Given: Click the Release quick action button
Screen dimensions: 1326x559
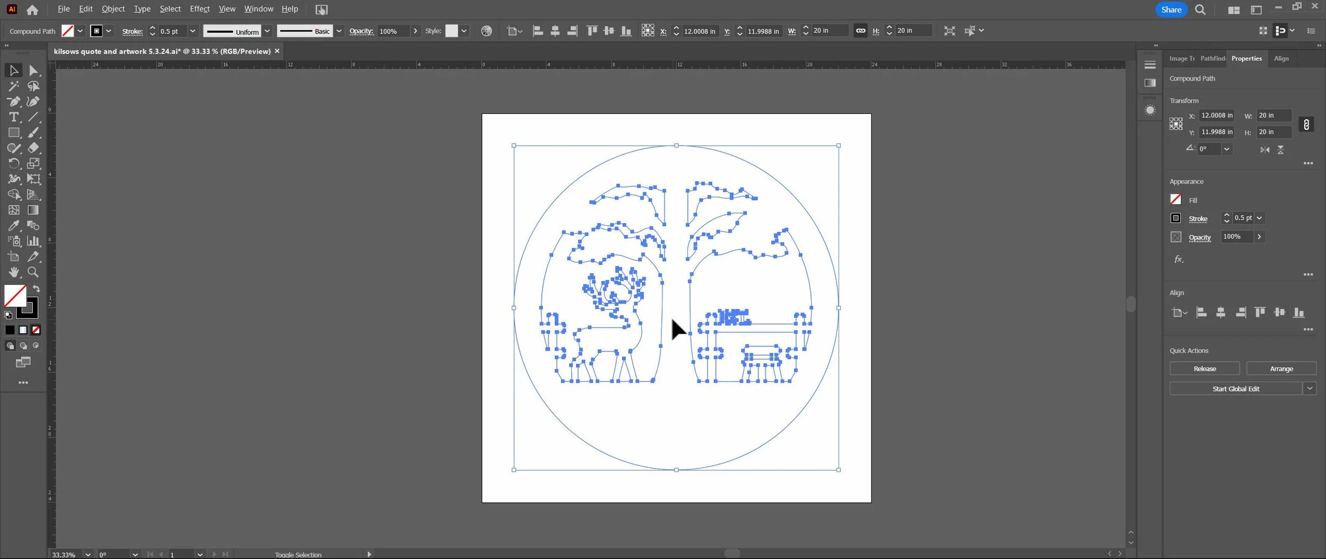Looking at the screenshot, I should (x=1205, y=368).
